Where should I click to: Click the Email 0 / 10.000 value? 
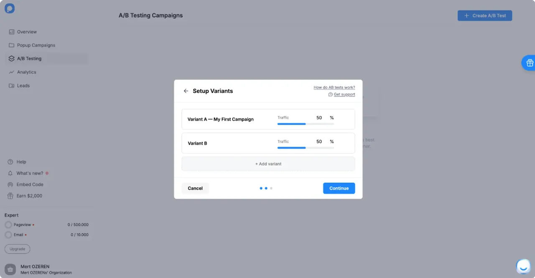pos(79,235)
